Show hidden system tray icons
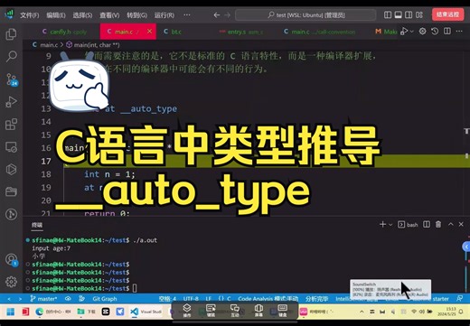 (362, 312)
